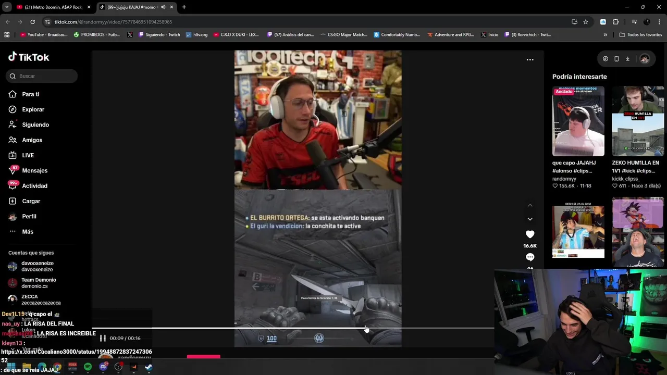667x375 pixels.
Task: Open TikTok coins icon in top bar
Action: coord(605,59)
